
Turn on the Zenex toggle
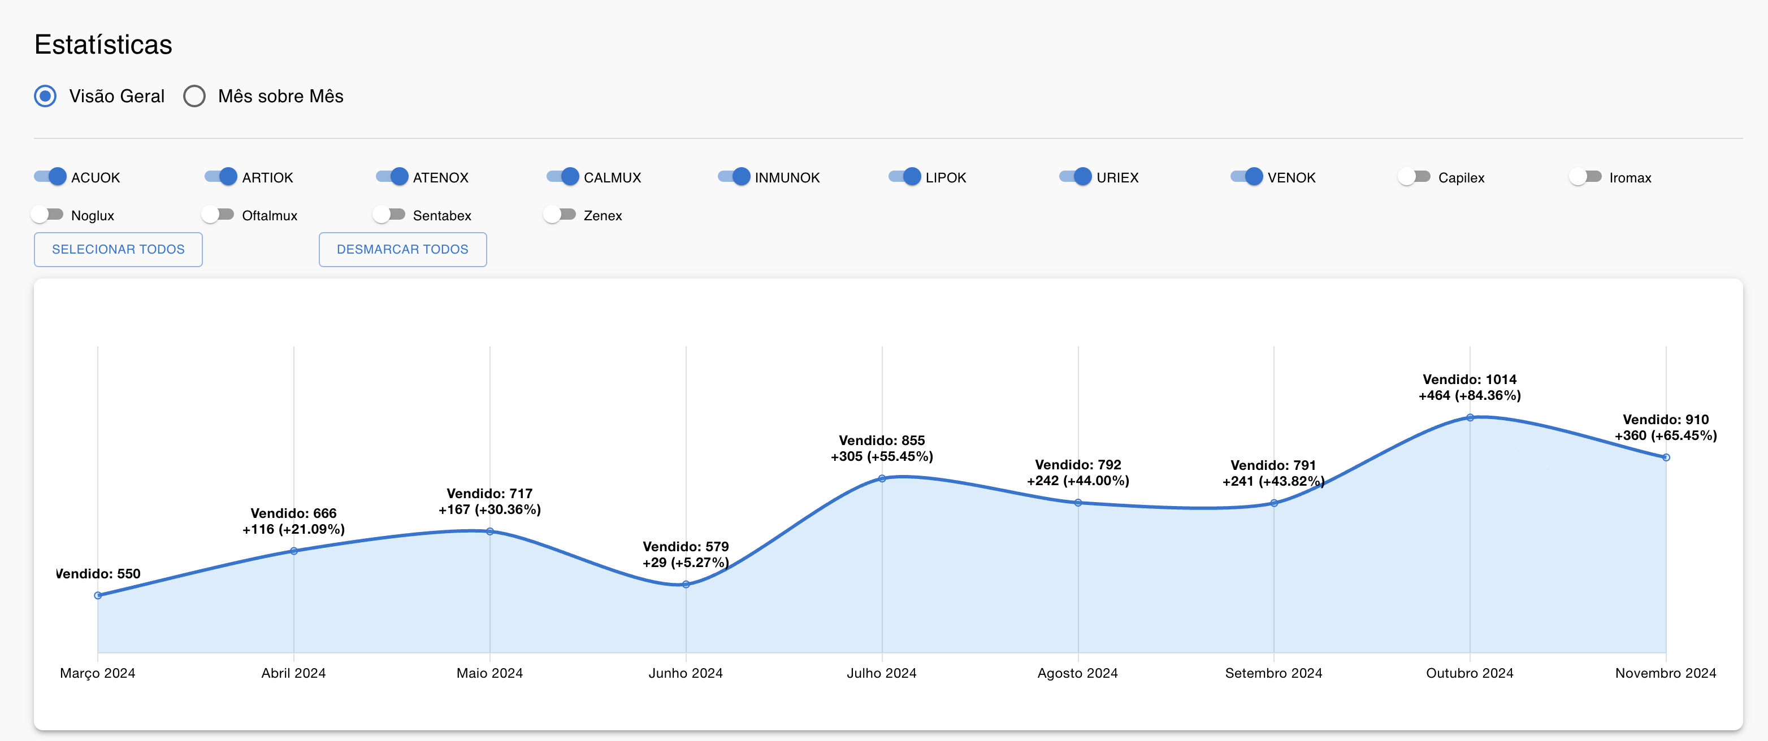click(x=560, y=215)
